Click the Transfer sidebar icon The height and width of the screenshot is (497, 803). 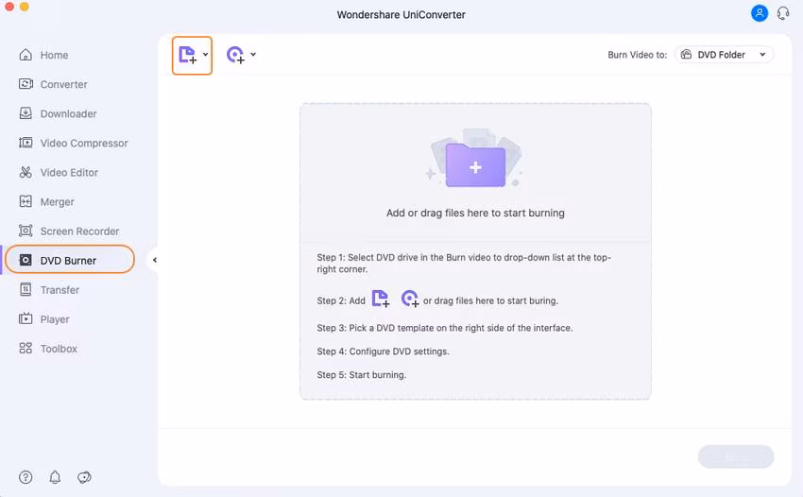coord(26,289)
